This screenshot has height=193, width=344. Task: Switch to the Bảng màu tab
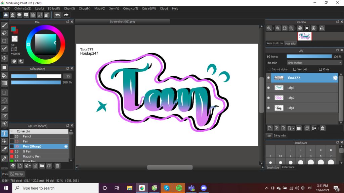click(280, 135)
